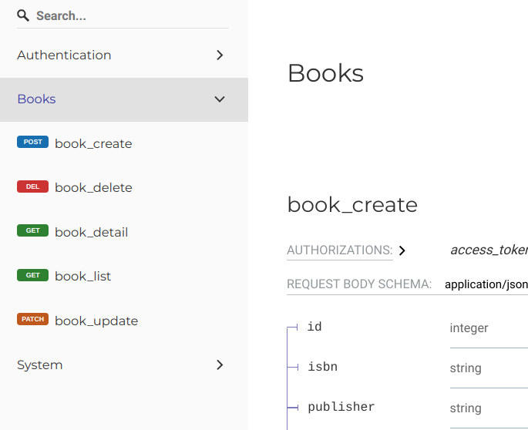This screenshot has height=430, width=528.
Task: Click the publisher property in schema
Action: [x=341, y=407]
